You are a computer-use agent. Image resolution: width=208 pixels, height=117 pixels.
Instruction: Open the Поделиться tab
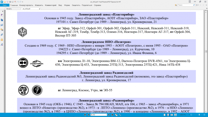[x=87, y=5]
